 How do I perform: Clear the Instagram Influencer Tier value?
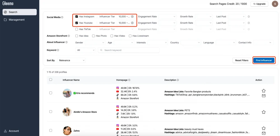pyautogui.click(x=132, y=17)
